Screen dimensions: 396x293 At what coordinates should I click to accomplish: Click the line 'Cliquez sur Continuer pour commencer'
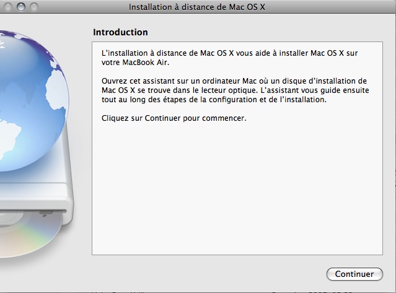pos(174,118)
